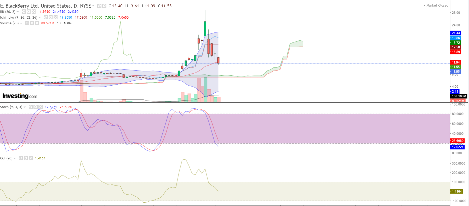469x206 pixels.
Task: Click the Stoch %D value 25.6060 in legend
Action: click(x=66, y=107)
